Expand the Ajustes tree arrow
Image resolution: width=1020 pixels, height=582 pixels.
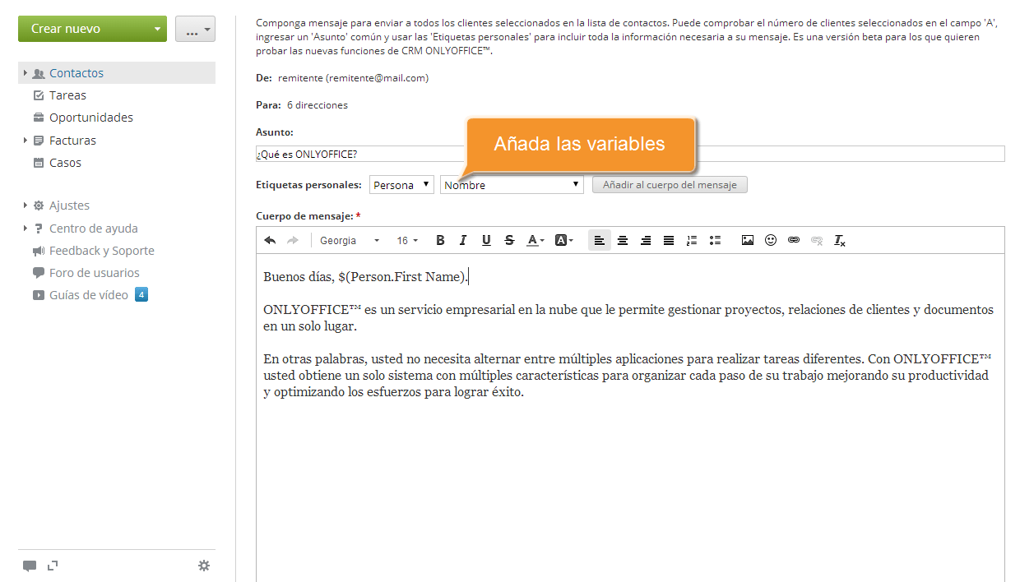pyautogui.click(x=25, y=206)
